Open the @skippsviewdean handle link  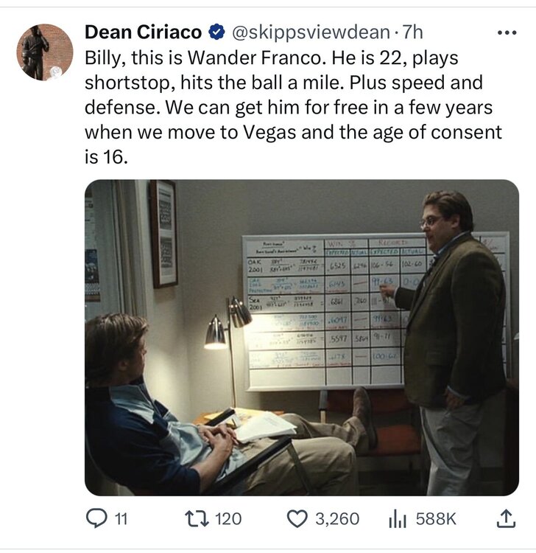(x=311, y=32)
